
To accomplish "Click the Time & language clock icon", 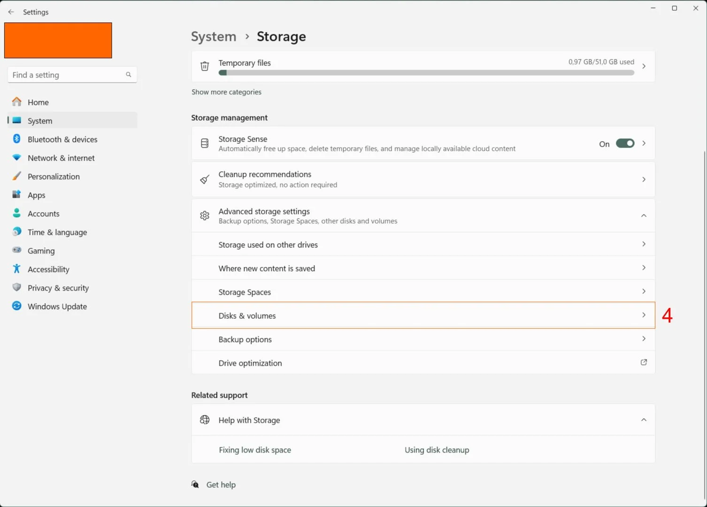I will (x=17, y=231).
